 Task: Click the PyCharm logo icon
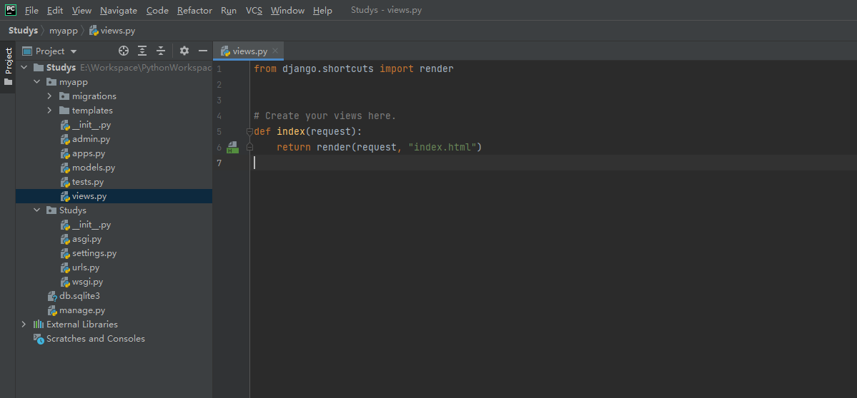point(11,9)
